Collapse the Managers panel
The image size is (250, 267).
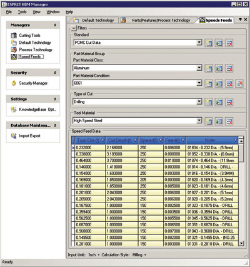point(55,25)
